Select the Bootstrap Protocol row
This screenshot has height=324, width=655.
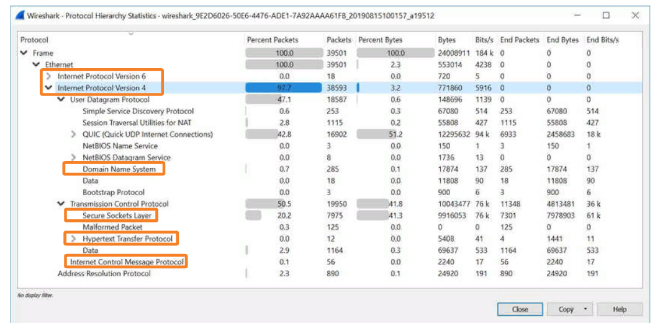click(329, 192)
